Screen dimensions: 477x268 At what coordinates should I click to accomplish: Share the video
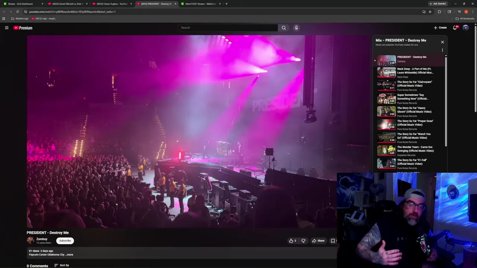318,241
